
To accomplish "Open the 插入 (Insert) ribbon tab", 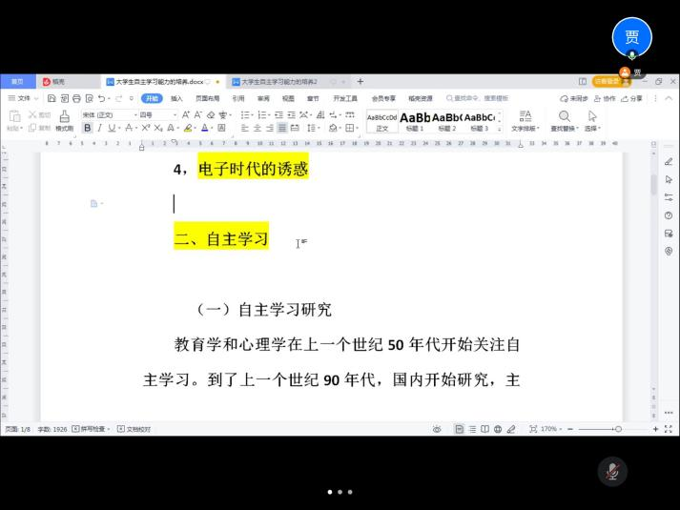I will click(x=176, y=98).
